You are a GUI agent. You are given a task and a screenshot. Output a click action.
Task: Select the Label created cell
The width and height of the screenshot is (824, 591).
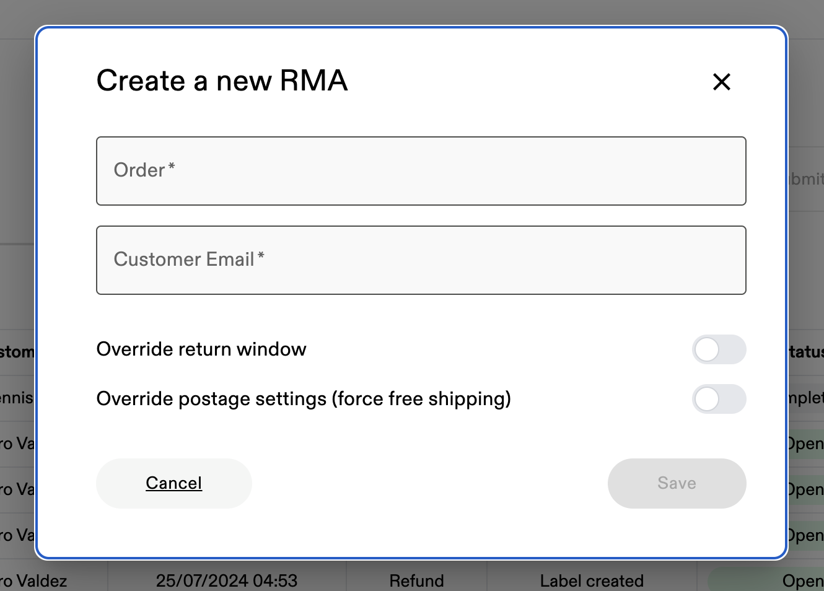592,580
